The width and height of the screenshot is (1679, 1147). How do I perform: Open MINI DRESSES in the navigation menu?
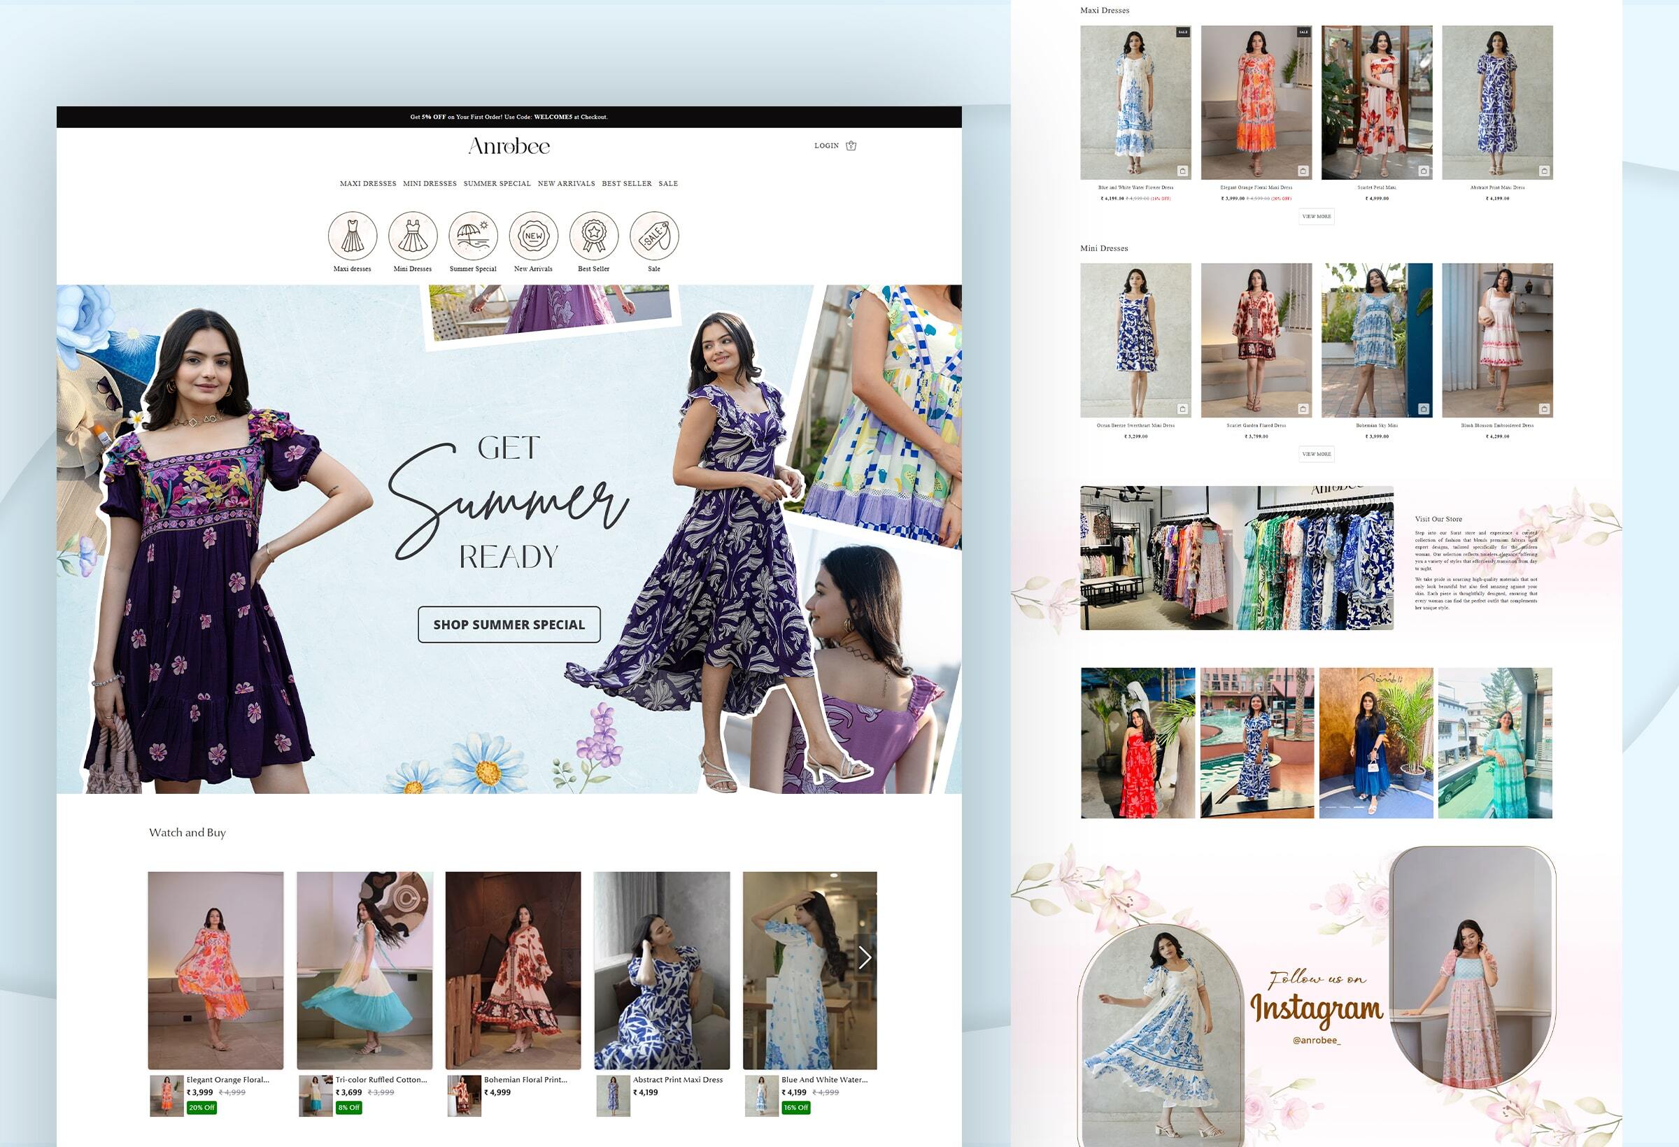(430, 183)
